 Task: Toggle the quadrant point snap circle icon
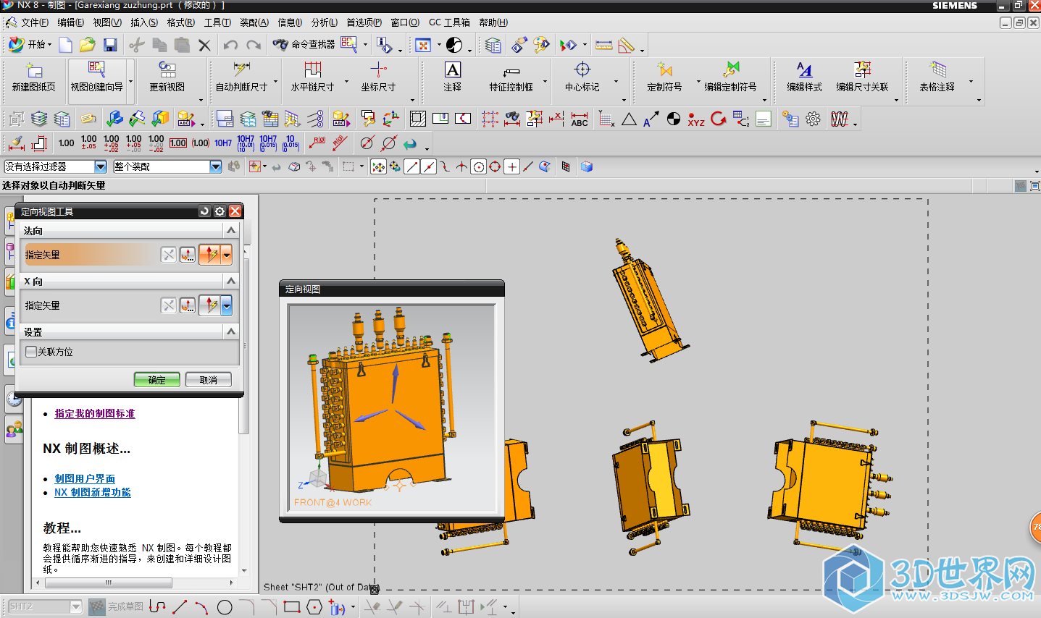(495, 167)
